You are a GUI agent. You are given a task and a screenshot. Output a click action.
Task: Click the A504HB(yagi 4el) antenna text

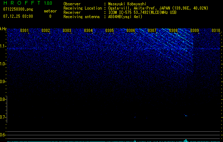point(125,17)
